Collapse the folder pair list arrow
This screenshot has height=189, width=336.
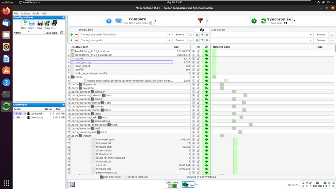[x=72, y=40]
